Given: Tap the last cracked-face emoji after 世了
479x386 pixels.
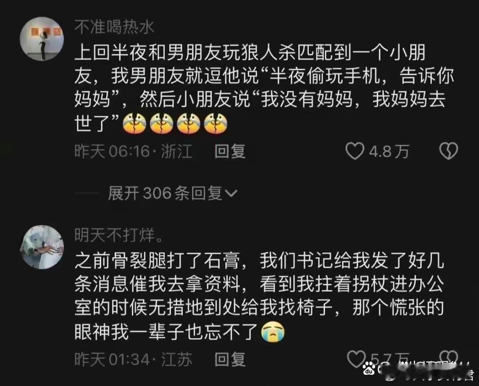Looking at the screenshot, I should tap(215, 123).
